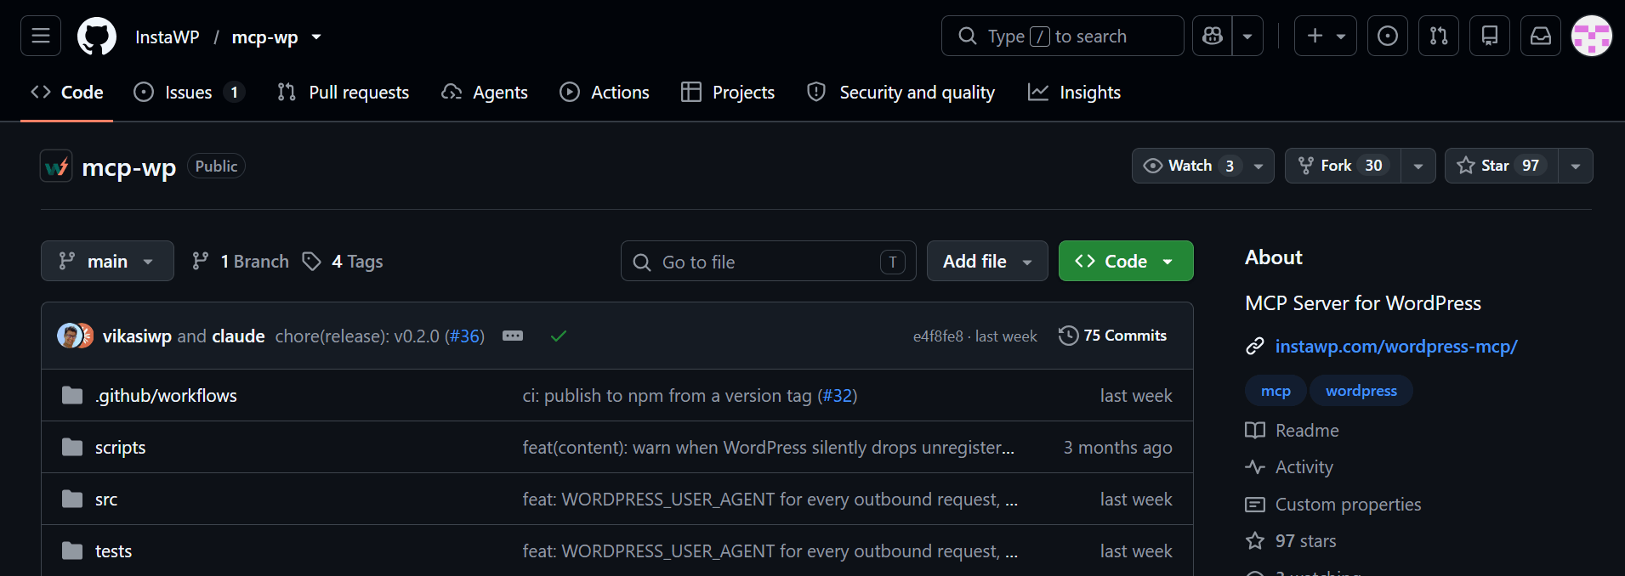Click the vikasiwp author link

(x=137, y=336)
